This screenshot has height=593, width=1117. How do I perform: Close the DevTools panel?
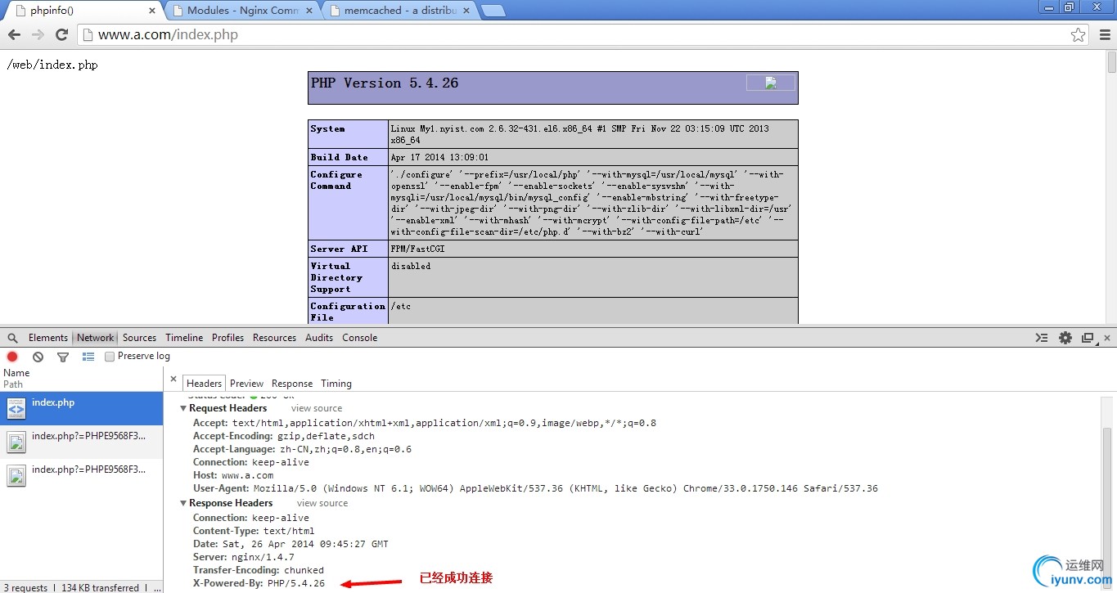[x=1107, y=338]
